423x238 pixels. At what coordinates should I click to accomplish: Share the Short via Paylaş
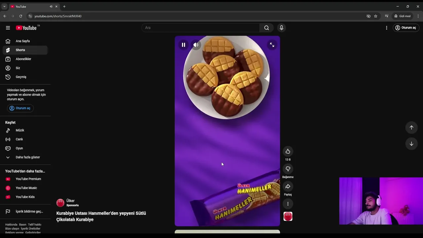(288, 186)
